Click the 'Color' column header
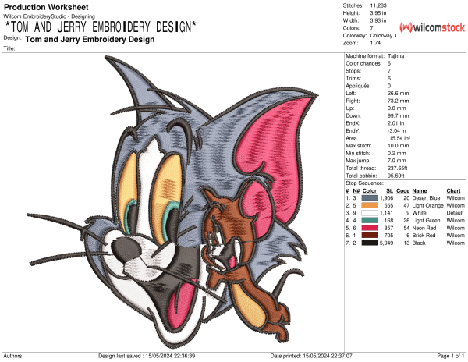468x362 pixels. pos(370,190)
